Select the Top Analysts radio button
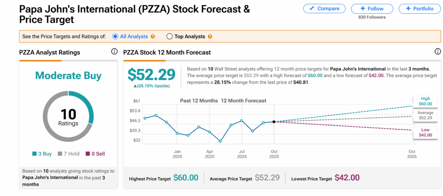Viewport: 443px width, 196px height. coord(169,37)
